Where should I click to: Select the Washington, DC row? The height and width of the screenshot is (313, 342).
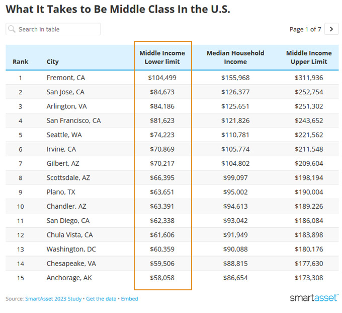[x=172, y=249]
